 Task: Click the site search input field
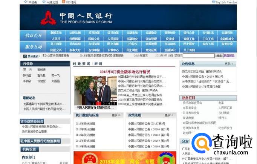(198, 56)
